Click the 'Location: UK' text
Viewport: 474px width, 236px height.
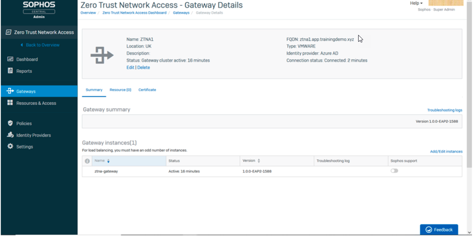139,47
